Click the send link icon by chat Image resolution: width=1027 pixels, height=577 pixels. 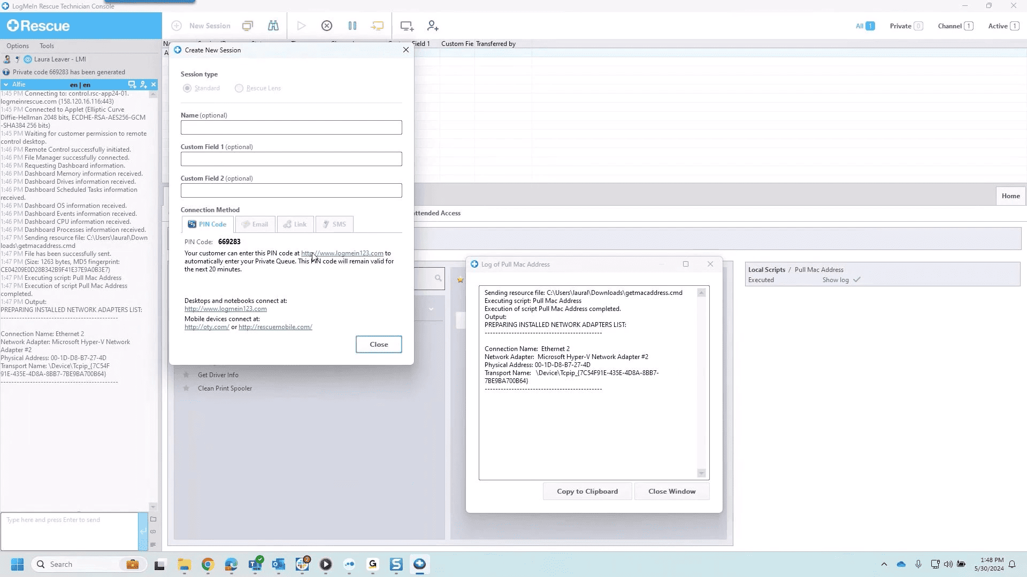153,532
